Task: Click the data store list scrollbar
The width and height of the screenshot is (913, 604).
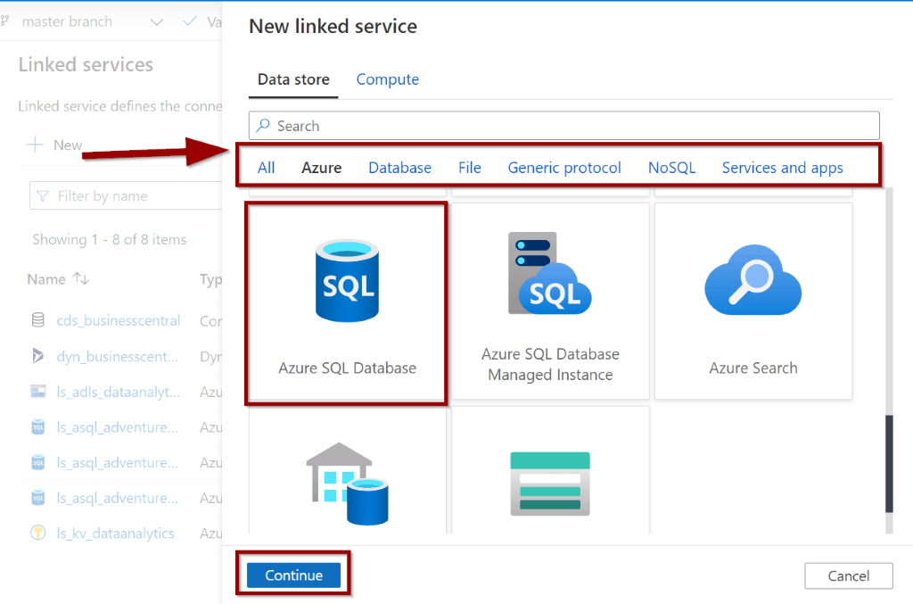Action: tap(889, 464)
